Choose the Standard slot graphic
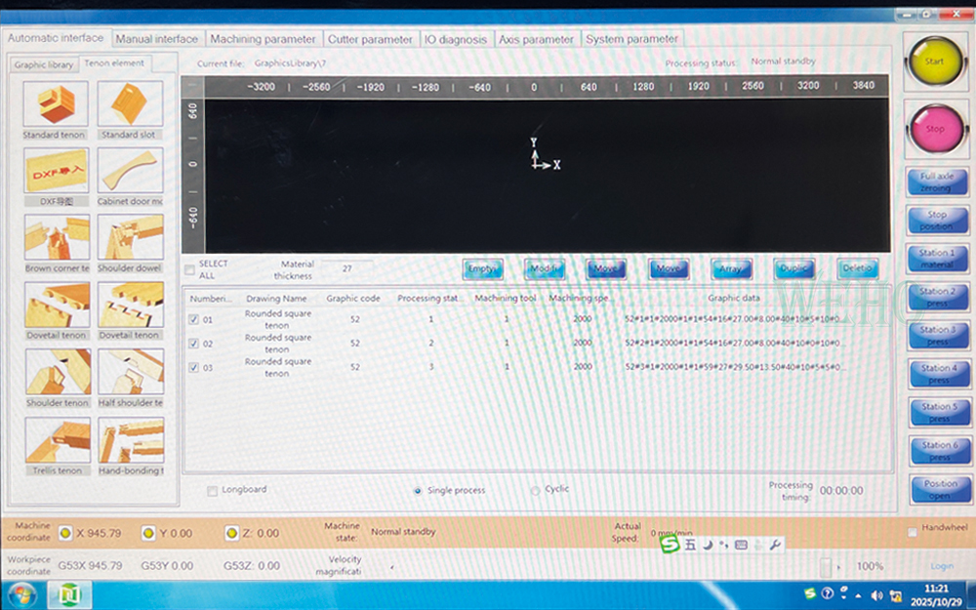Screen dimensions: 976x610 (130, 104)
